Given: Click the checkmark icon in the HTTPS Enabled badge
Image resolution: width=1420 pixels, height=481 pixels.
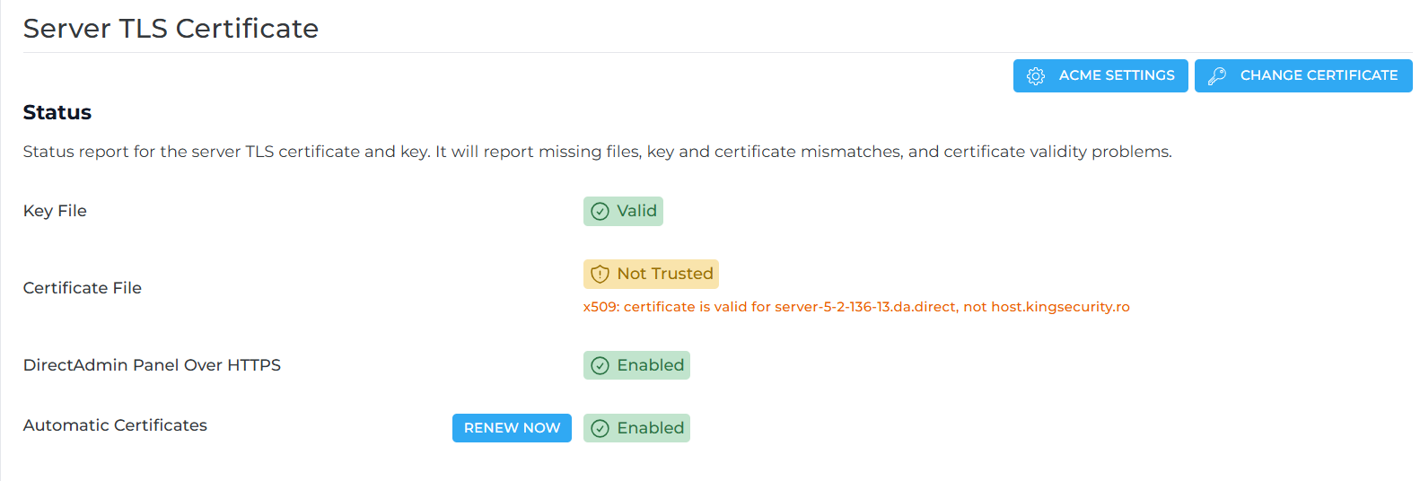Looking at the screenshot, I should (600, 366).
